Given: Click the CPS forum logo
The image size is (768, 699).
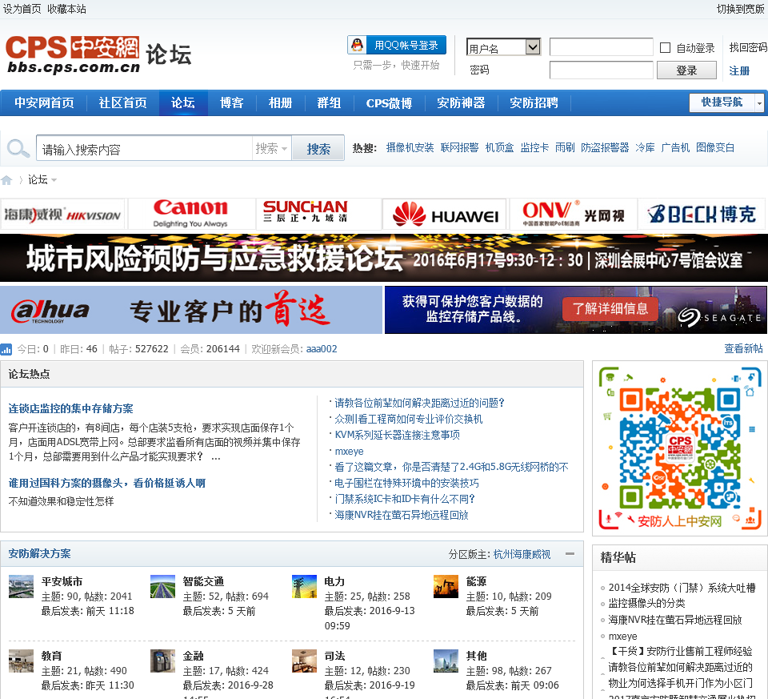Looking at the screenshot, I should point(98,54).
